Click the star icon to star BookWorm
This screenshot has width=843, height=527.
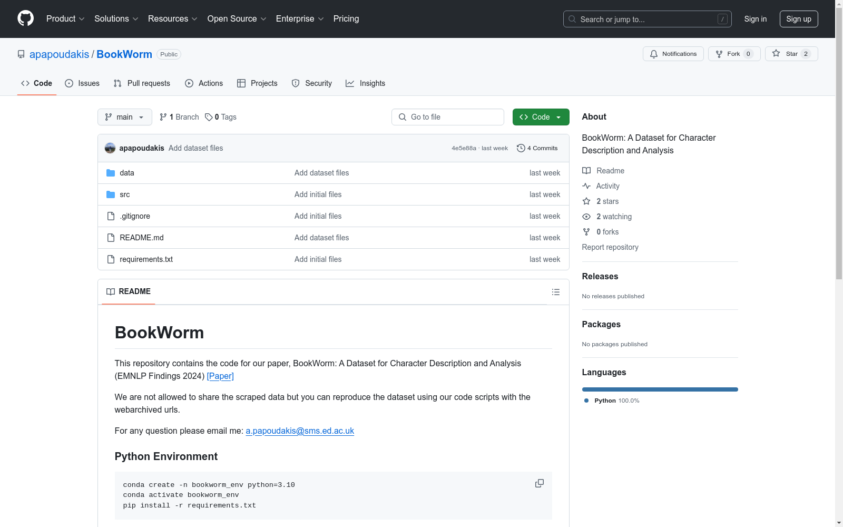(776, 53)
